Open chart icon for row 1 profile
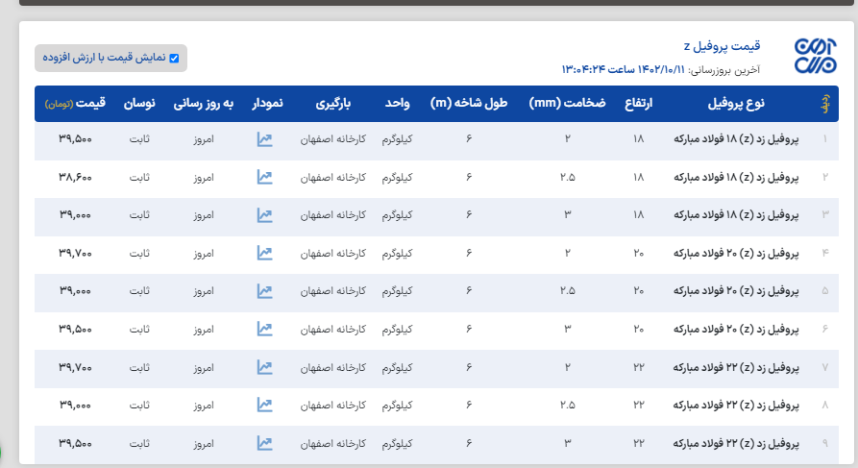Viewport: 858px width, 468px height. [265, 139]
